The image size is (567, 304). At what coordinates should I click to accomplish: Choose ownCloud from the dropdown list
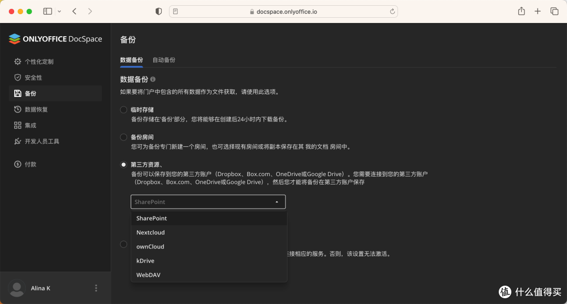pos(209,246)
